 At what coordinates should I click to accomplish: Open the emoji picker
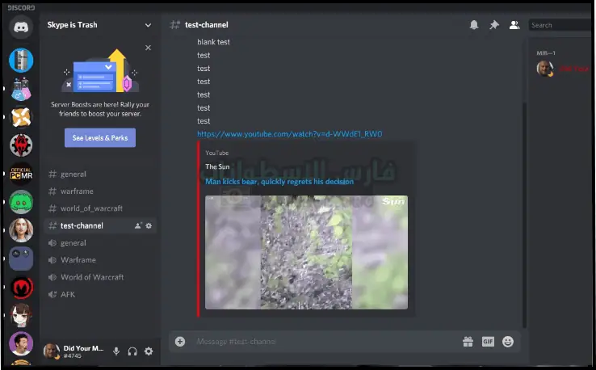(508, 342)
